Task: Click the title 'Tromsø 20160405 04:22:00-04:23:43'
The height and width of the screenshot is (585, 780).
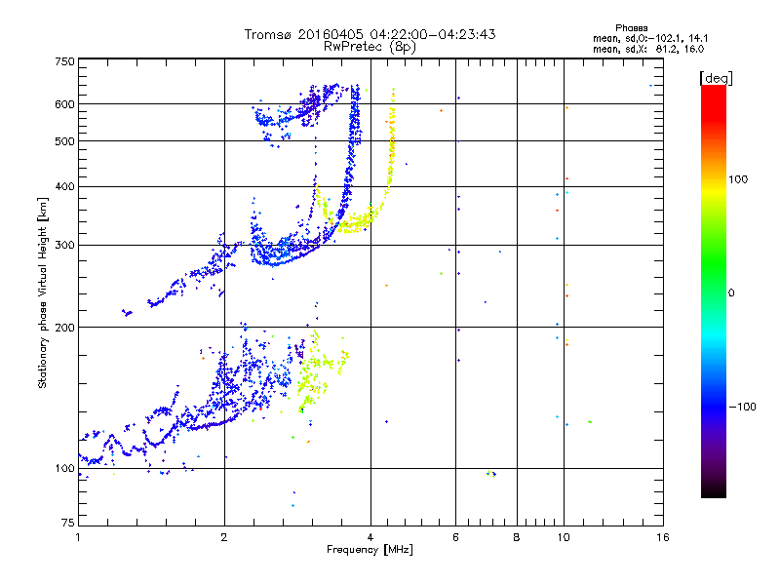Action: point(370,34)
